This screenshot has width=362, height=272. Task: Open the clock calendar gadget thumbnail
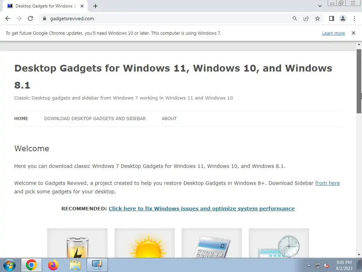279,243
